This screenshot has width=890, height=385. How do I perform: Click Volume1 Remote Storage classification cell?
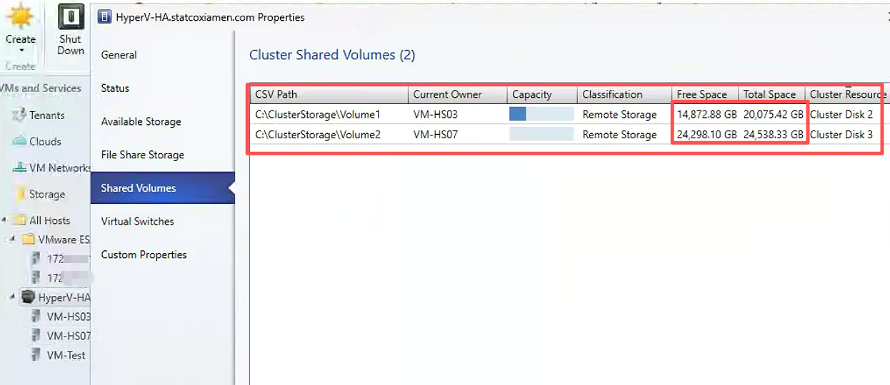point(619,114)
